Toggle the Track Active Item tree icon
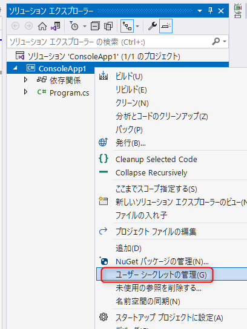This screenshot has height=329, width=247. point(127,26)
